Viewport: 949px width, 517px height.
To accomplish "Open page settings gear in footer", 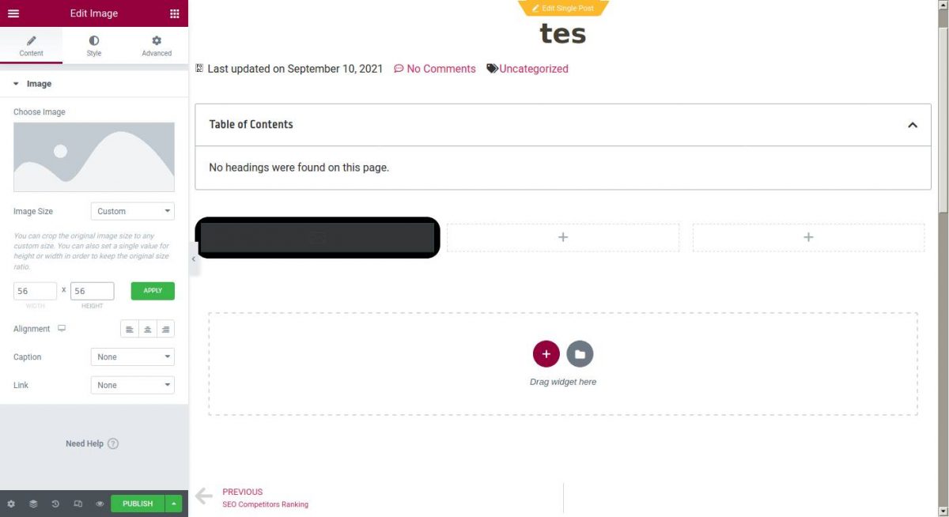I will [11, 504].
